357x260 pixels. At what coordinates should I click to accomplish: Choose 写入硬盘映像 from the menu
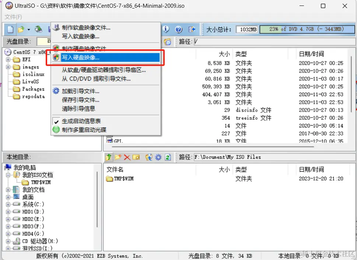[106, 57]
